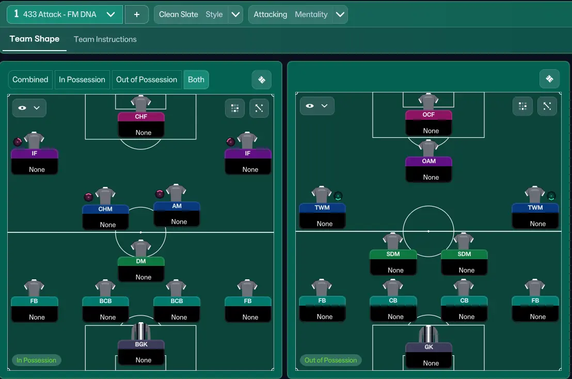Select the right CB role card
Viewport: 572px width, 379px height.
coord(464,309)
